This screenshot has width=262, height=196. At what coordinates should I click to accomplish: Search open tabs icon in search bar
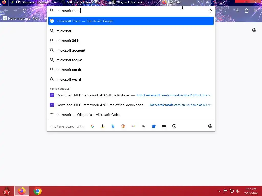[x=164, y=126]
